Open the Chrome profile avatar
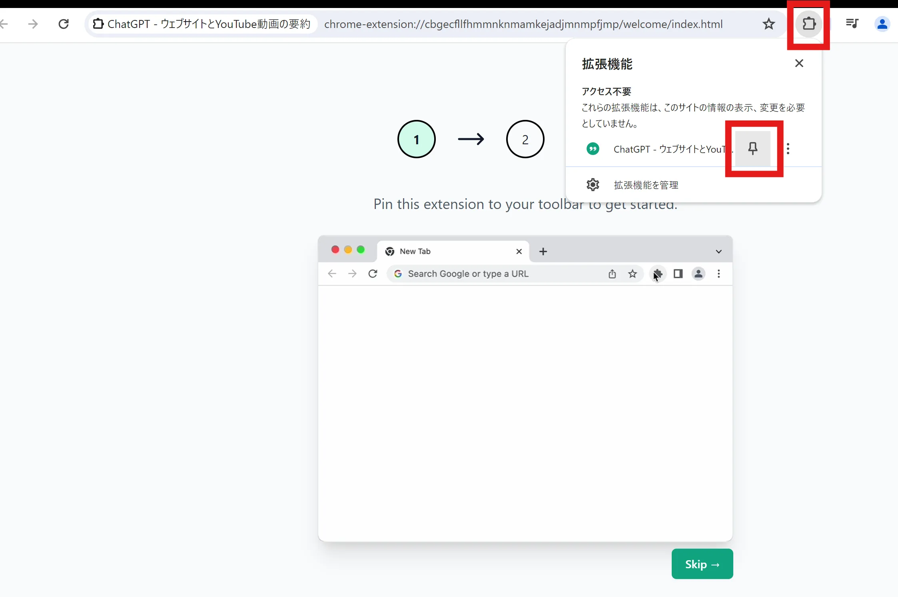 (x=882, y=24)
